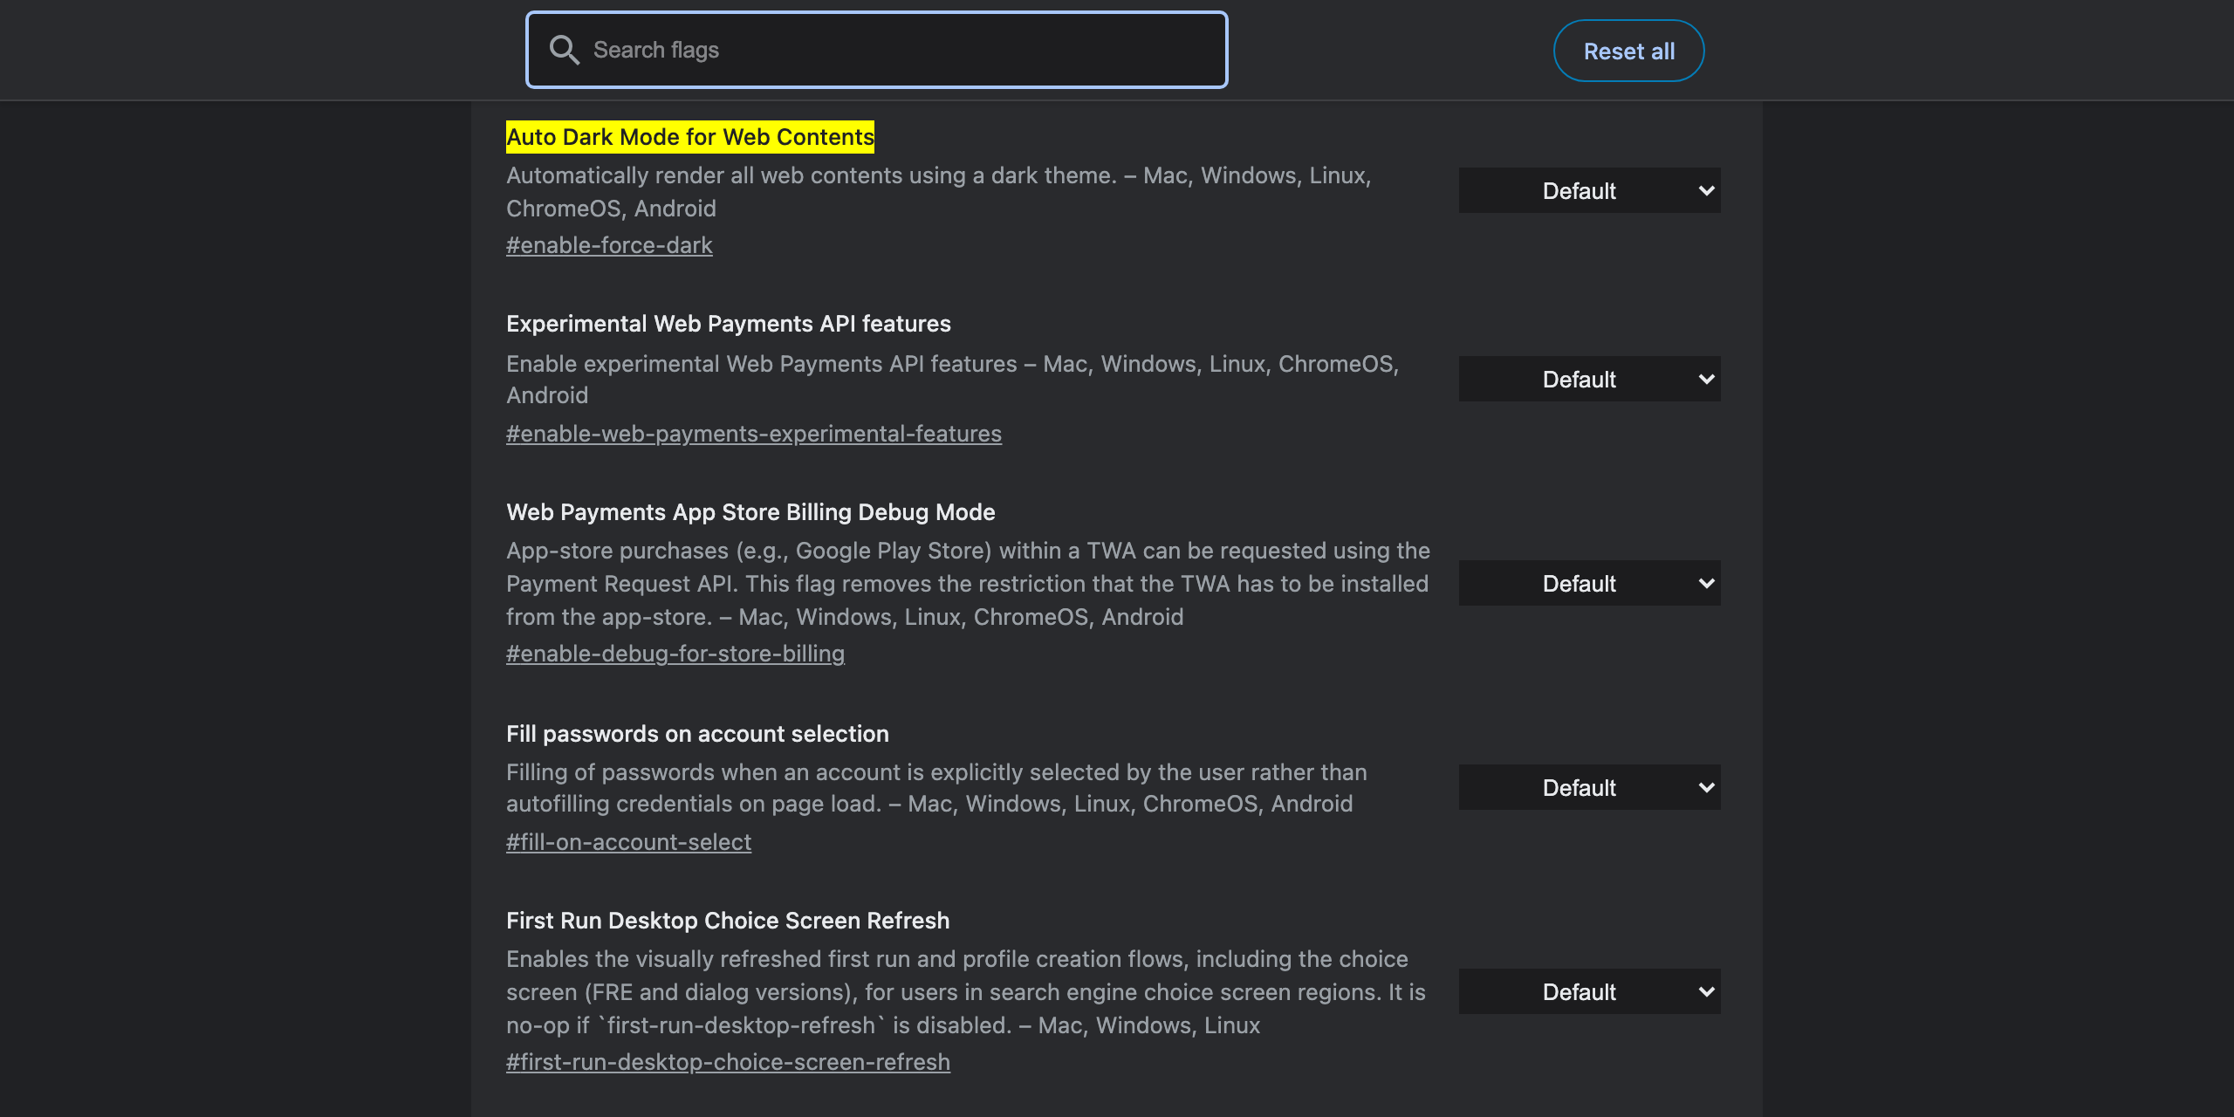Click highlighted Auto Dark Mode for Web Contents title

(690, 137)
